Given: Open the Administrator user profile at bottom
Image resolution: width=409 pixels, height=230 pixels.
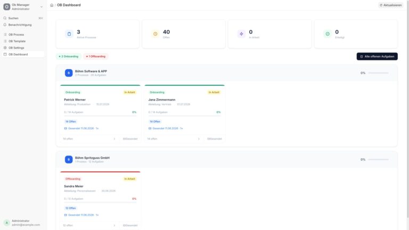Looking at the screenshot, I should click(x=23, y=223).
